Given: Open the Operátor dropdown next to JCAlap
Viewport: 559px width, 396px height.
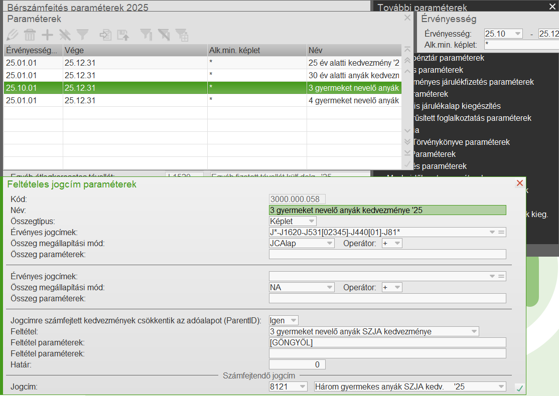Looking at the screenshot, I should tap(397, 243).
